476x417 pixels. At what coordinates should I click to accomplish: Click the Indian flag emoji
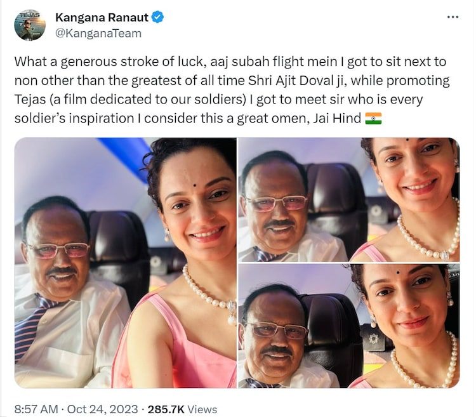tap(373, 118)
